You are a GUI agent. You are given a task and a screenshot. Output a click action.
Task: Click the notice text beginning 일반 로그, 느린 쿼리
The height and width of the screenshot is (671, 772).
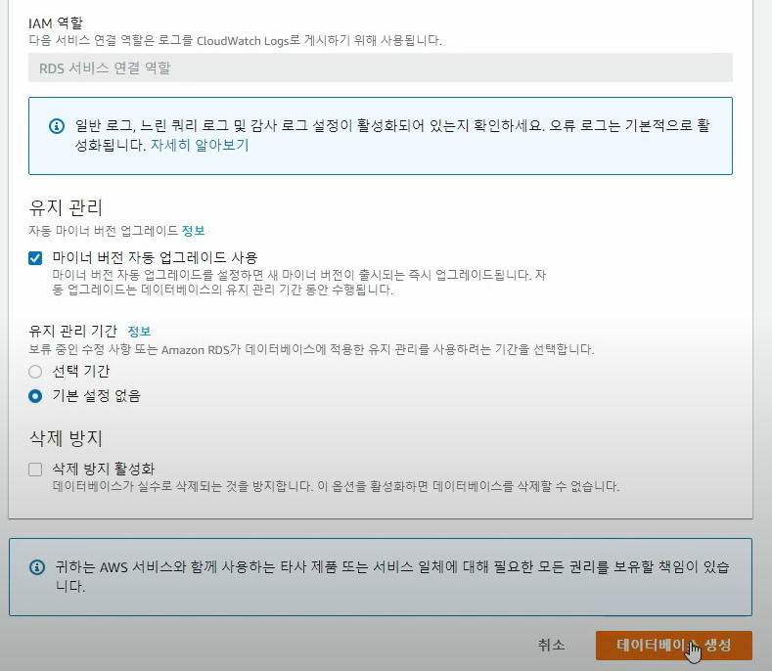392,135
